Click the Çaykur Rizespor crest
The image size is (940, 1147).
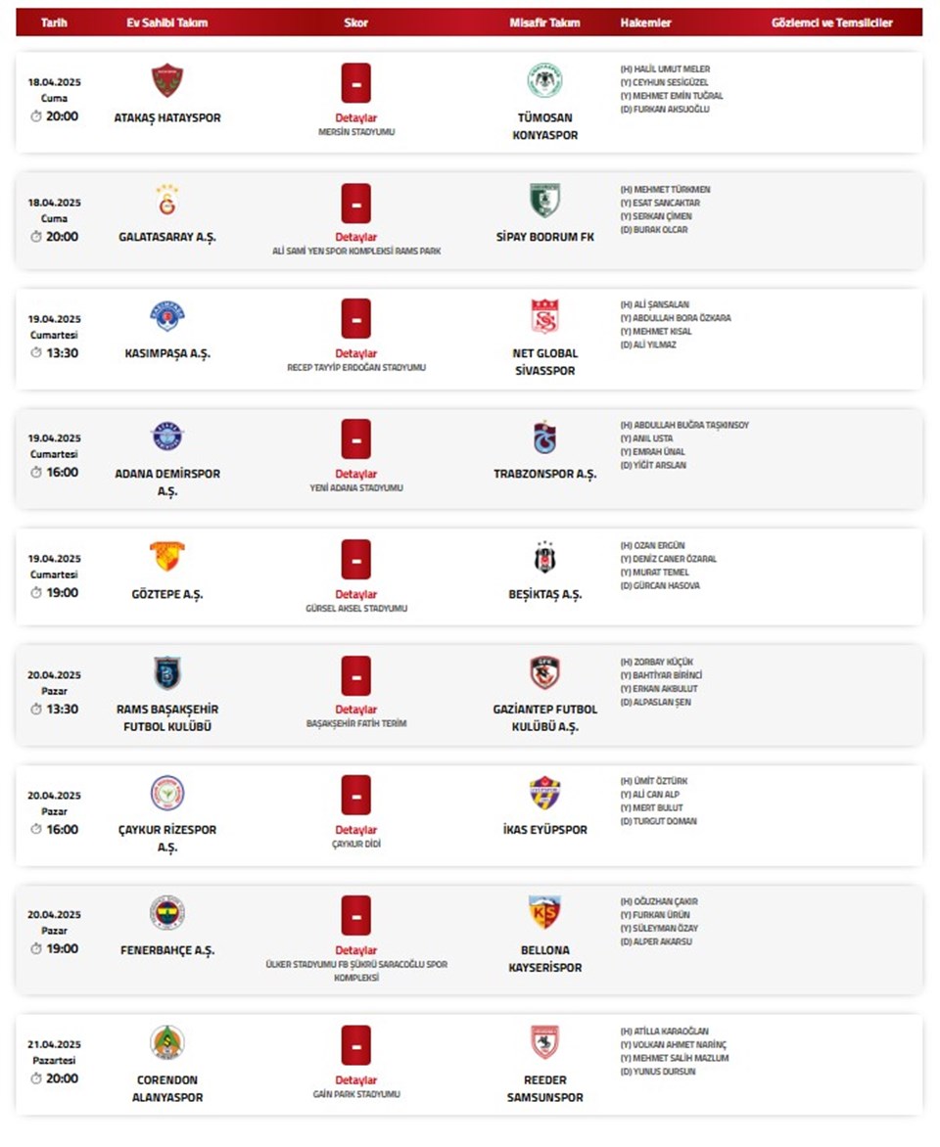(x=167, y=793)
